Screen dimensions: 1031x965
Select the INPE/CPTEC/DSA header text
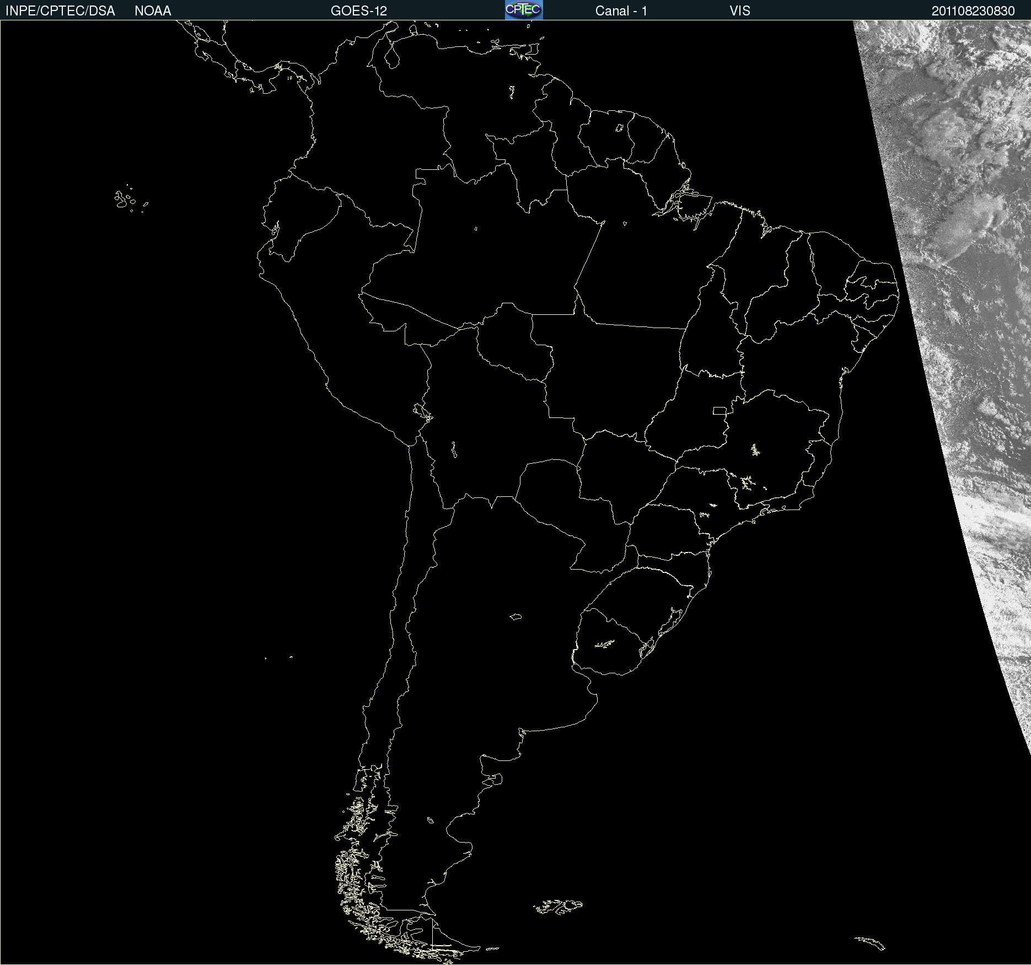(60, 11)
